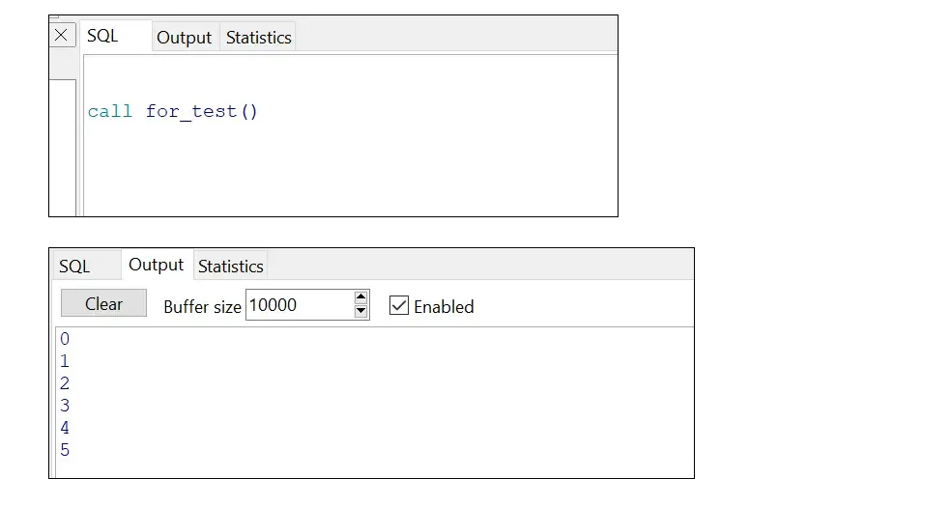Click the Buffer size label
The height and width of the screenshot is (507, 950).
(202, 306)
